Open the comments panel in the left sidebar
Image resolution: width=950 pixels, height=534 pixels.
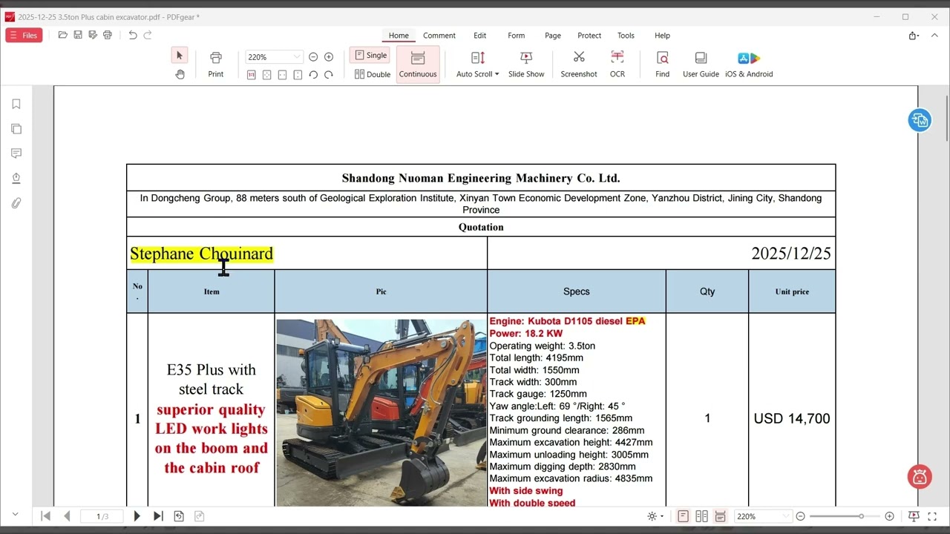click(16, 154)
